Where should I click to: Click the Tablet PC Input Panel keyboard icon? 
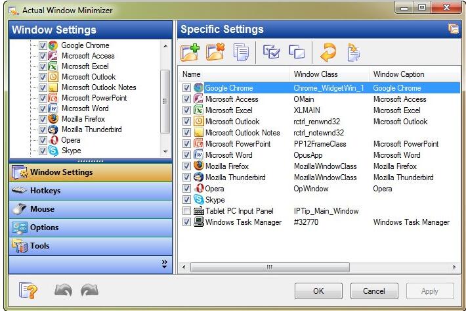[x=198, y=210]
